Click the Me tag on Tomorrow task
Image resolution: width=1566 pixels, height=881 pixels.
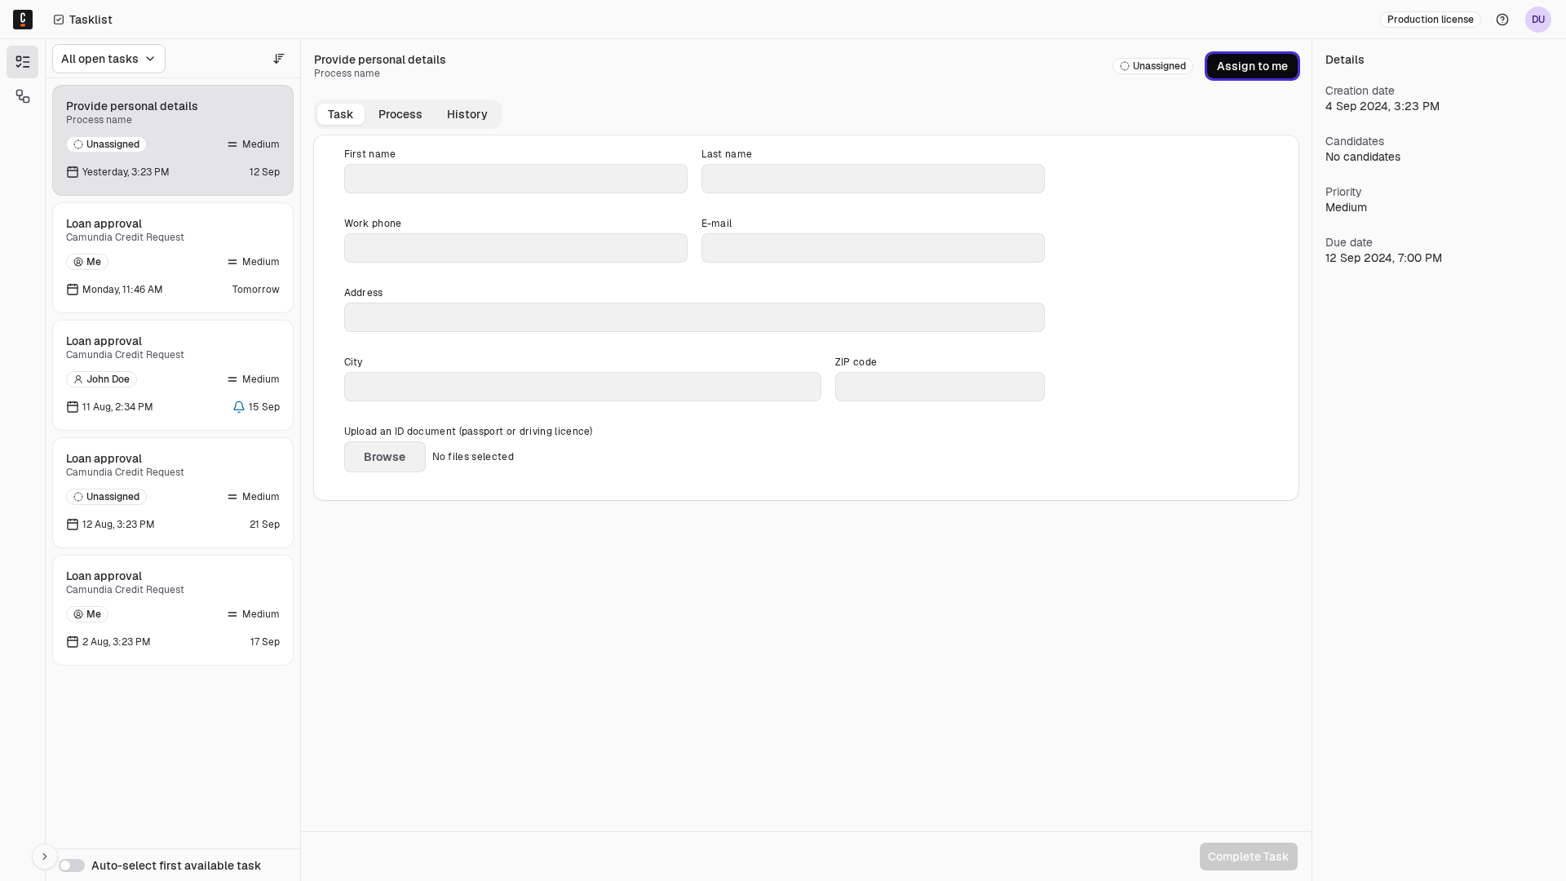87,262
